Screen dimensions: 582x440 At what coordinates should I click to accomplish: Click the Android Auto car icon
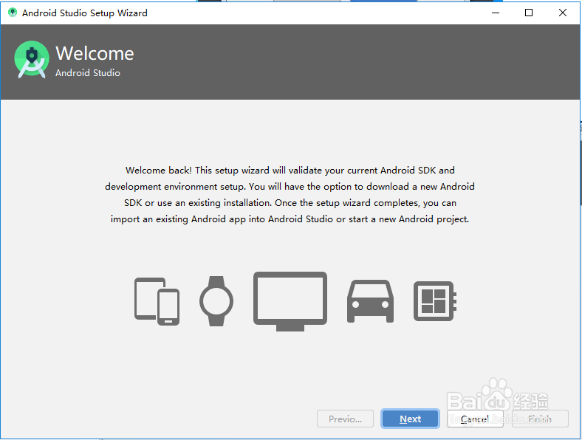[x=370, y=301]
